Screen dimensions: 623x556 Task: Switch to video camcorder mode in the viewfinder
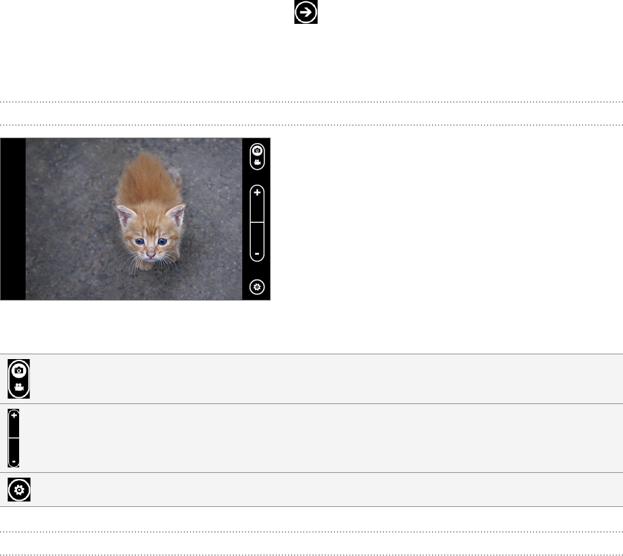tap(257, 162)
